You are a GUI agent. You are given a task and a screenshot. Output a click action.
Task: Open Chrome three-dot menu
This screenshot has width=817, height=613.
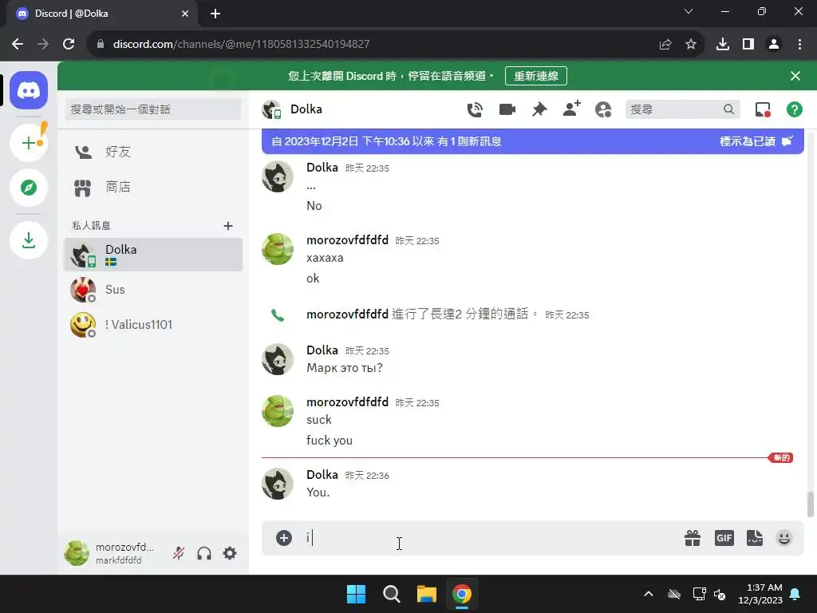(799, 45)
